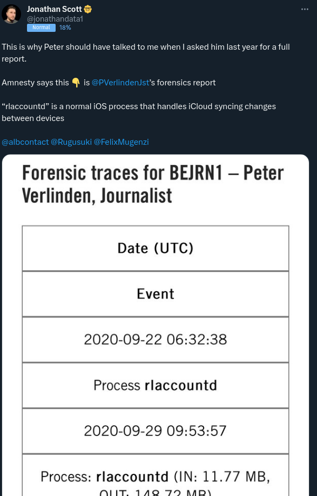Open the @albcontact mention link
317x496 pixels.
[x=25, y=142]
